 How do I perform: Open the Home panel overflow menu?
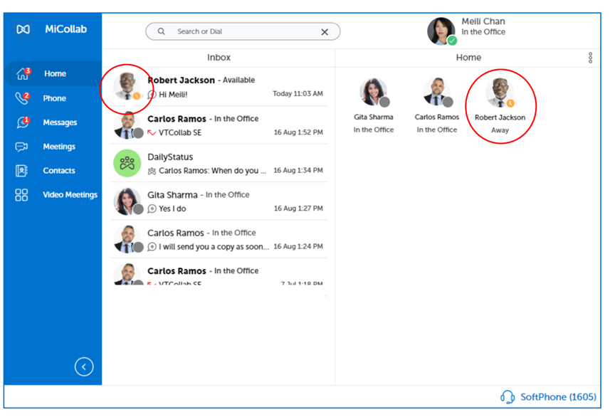click(x=591, y=58)
